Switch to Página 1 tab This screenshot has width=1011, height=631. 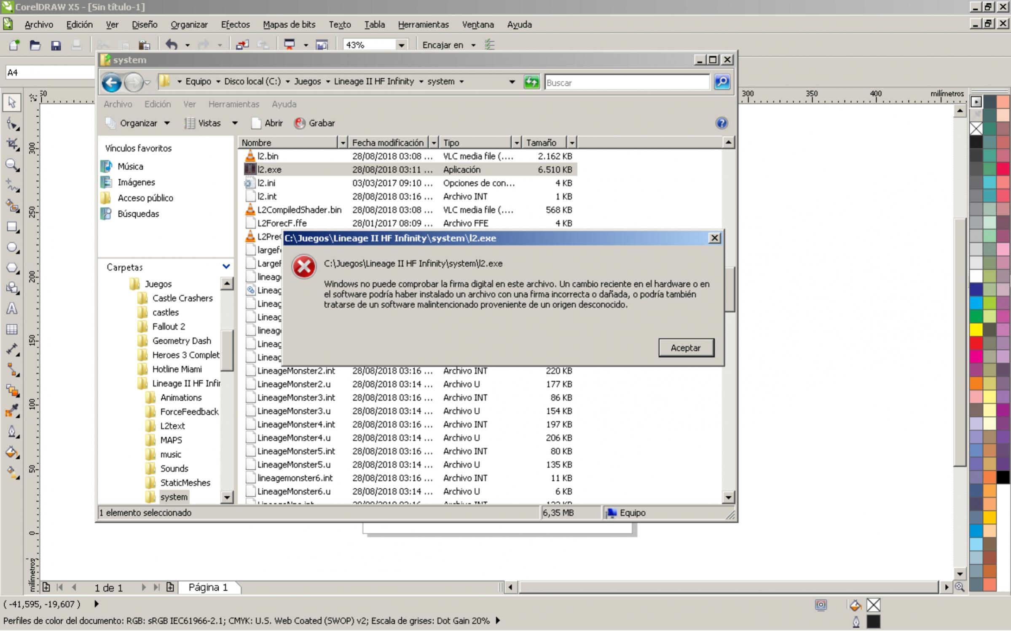[209, 587]
